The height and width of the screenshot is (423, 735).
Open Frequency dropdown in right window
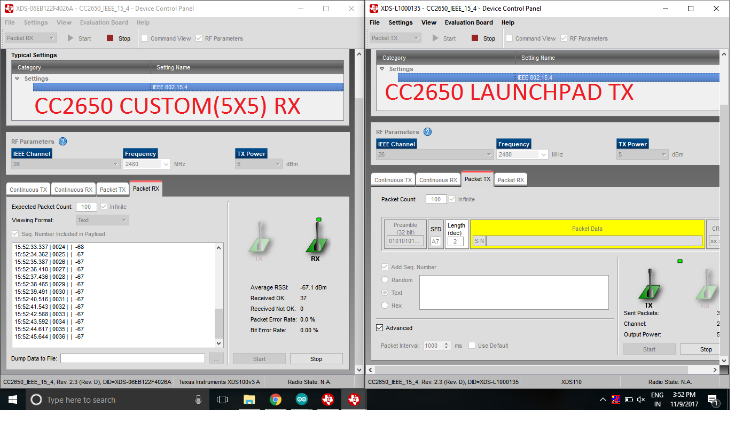522,154
